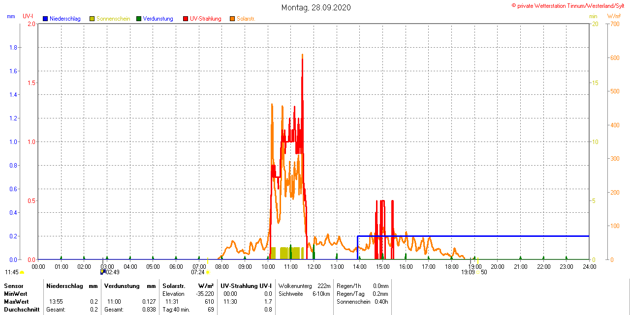This screenshot has height=315, width=630.
Task: Click the blue Niederschlag legend square
Action: point(45,19)
